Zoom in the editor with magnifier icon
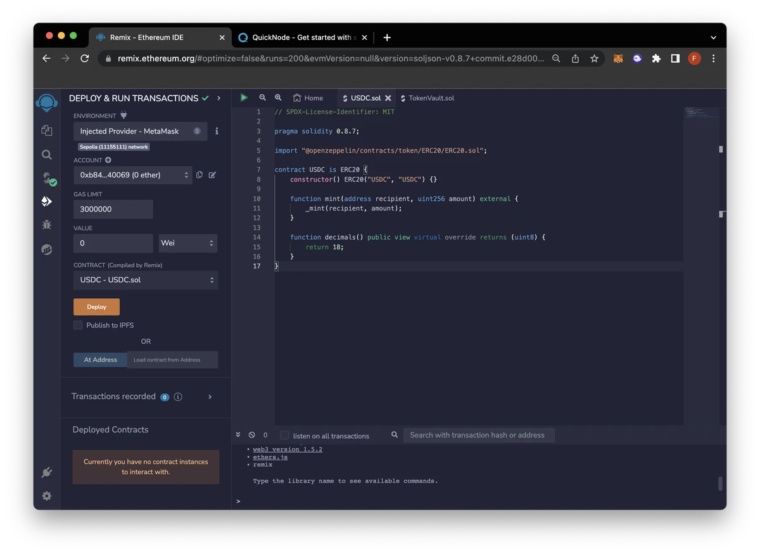Image resolution: width=760 pixels, height=554 pixels. [278, 98]
